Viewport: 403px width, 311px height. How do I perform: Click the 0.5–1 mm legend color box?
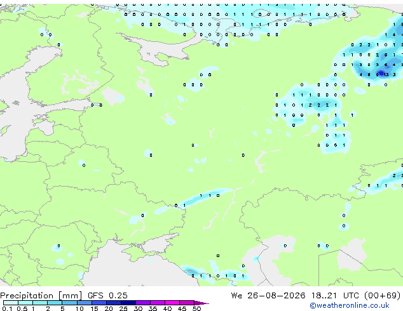[x=25, y=303]
